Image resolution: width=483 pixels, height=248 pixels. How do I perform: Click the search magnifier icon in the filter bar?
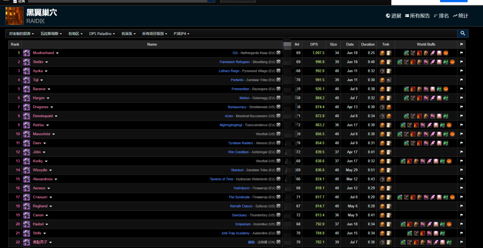pyautogui.click(x=463, y=34)
